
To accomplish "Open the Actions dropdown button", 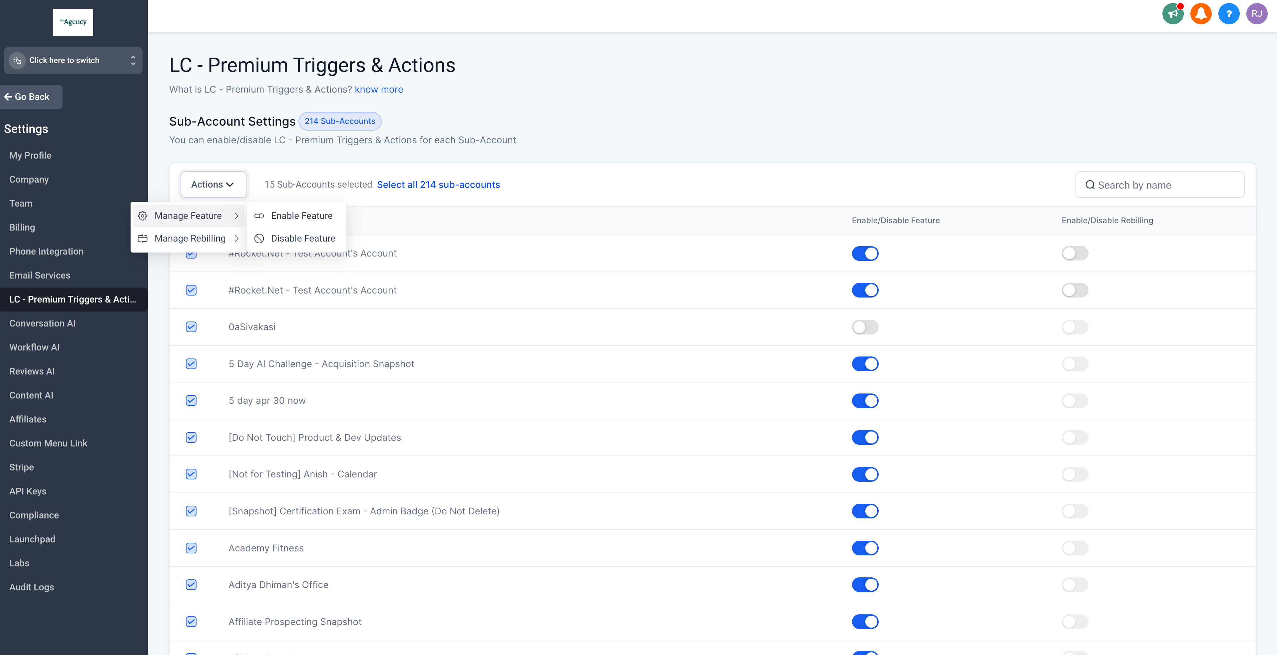I will point(213,185).
